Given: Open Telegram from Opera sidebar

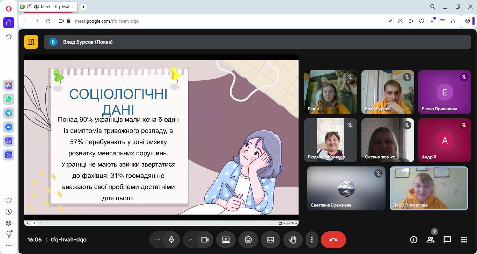Looking at the screenshot, I should [9, 113].
